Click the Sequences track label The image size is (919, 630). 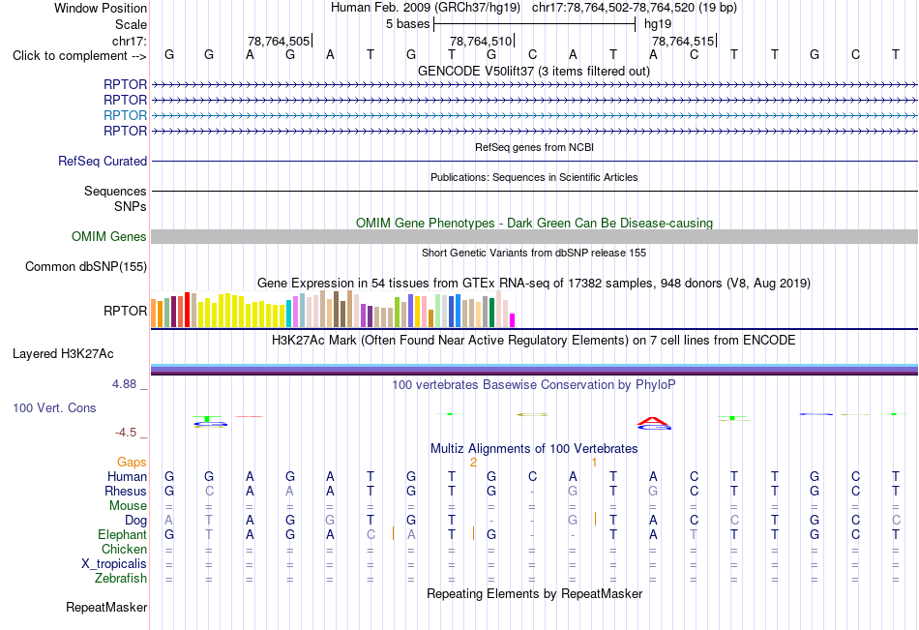coord(115,192)
